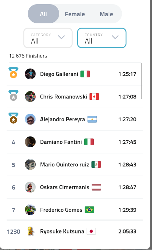Click Diego Gallerani's profile photo
The width and height of the screenshot is (152, 251).
(30, 74)
